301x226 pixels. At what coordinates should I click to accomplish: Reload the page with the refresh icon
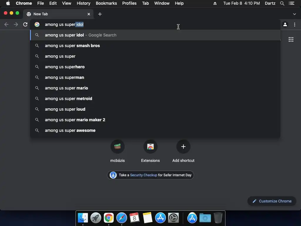25,24
